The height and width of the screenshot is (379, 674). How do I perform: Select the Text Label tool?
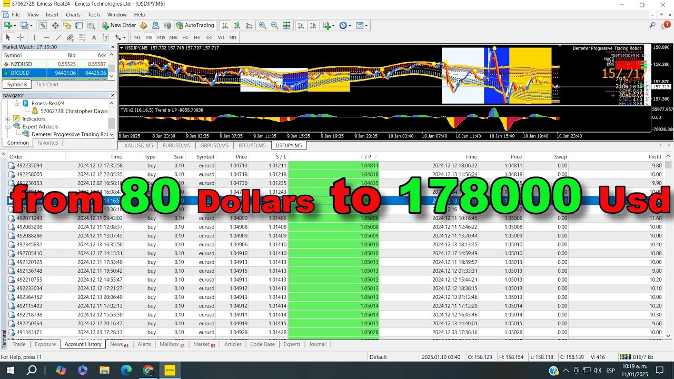click(x=106, y=37)
